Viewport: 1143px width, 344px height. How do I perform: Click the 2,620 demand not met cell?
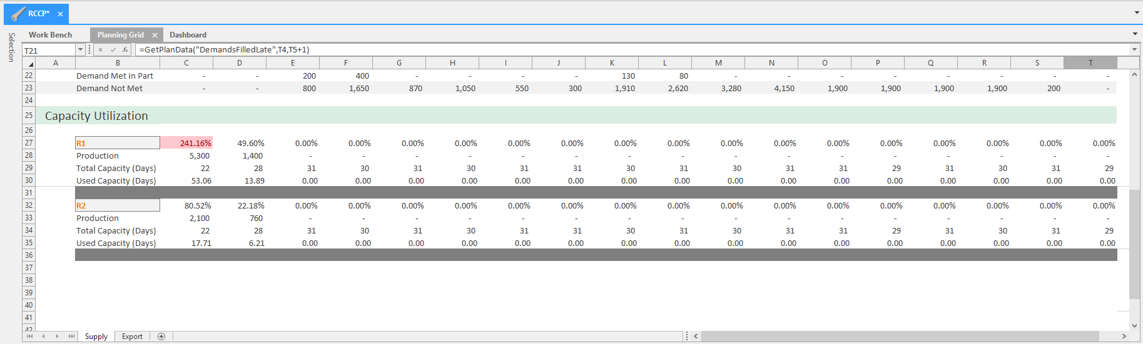pos(665,88)
